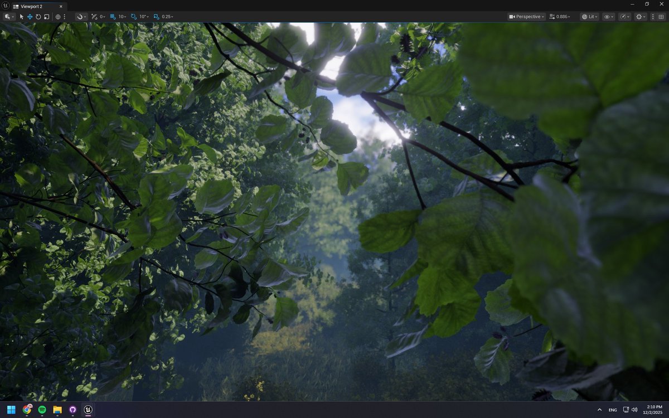This screenshot has height=418, width=669.
Task: Open the Lit view mode dropdown
Action: pyautogui.click(x=589, y=16)
